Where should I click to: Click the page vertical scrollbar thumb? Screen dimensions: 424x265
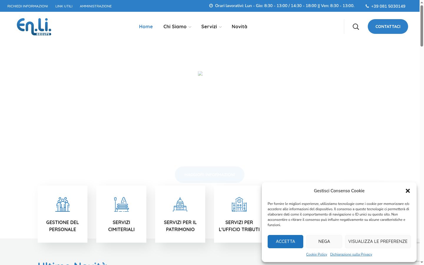tap(422, 26)
